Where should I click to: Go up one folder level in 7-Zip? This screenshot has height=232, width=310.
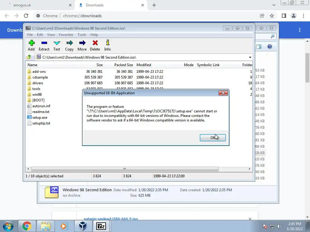click(29, 57)
